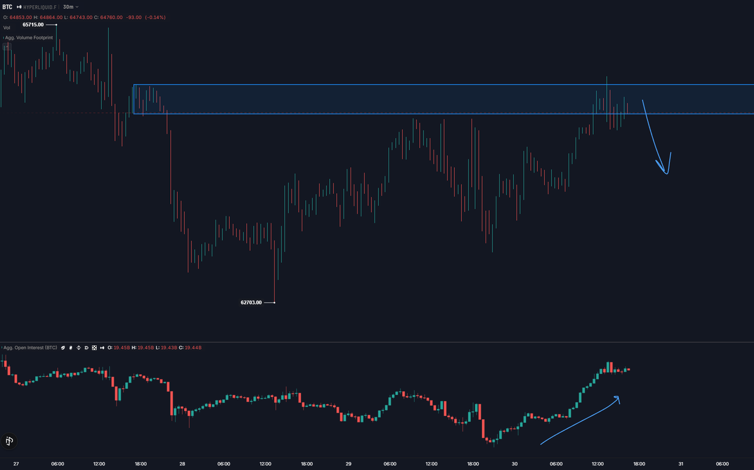Screen dimensions: 754x470
Task: Click the date label 27 on time axis
Action: point(16,464)
